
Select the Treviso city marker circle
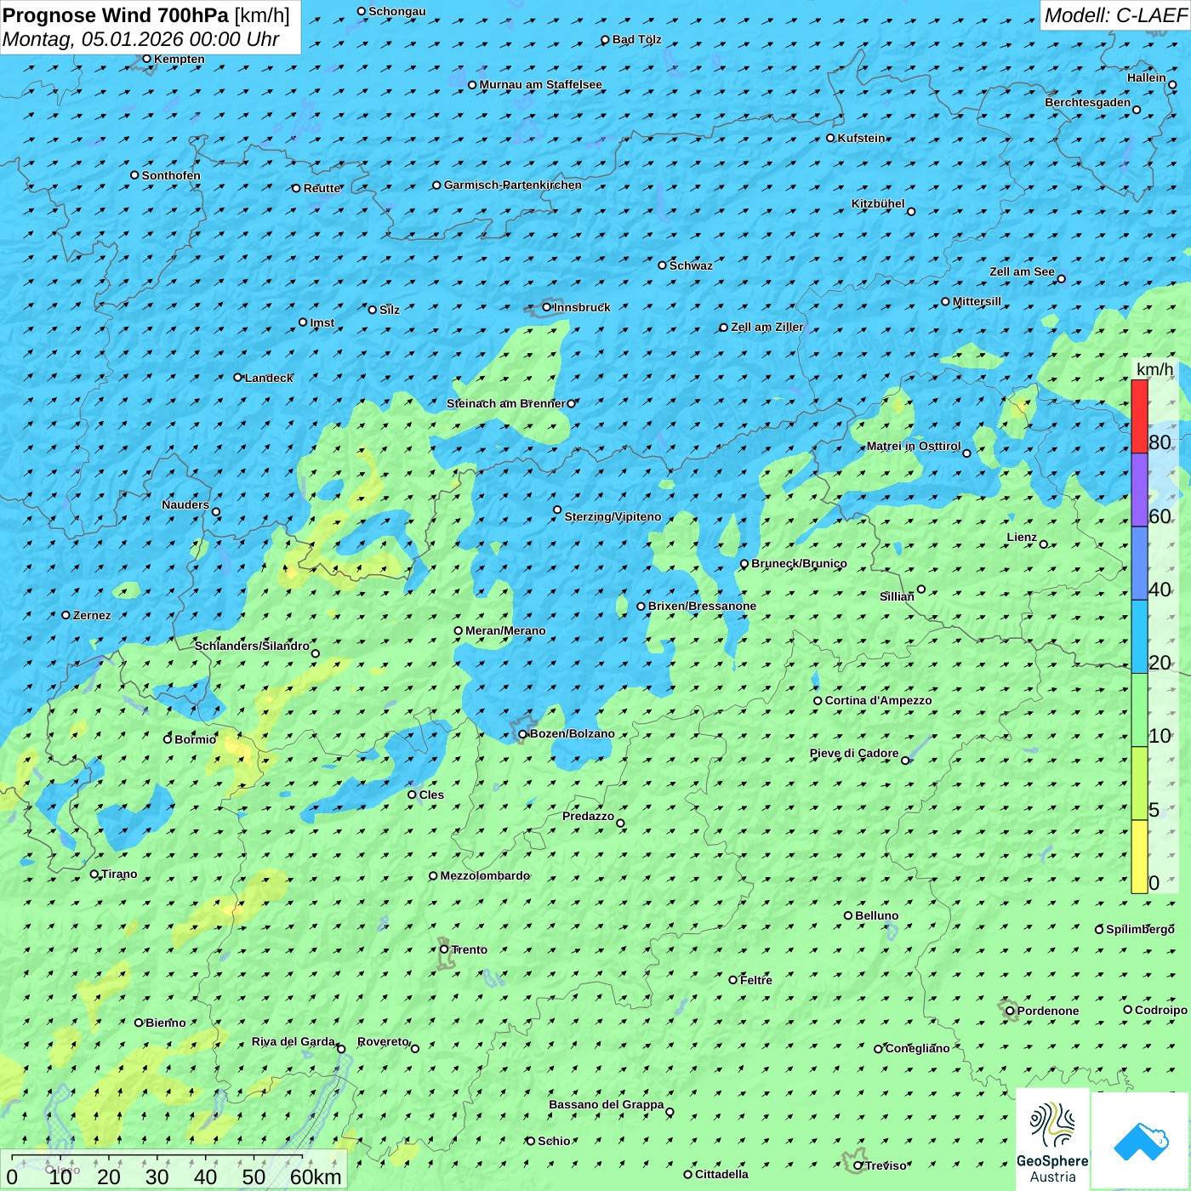(x=858, y=1165)
